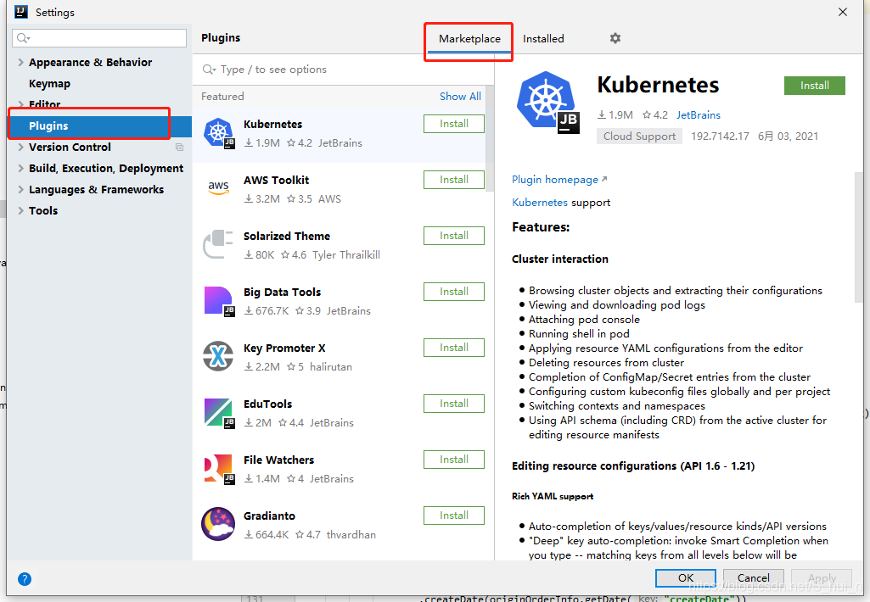
Task: Click the plugin search magnifier icon
Action: (x=209, y=70)
